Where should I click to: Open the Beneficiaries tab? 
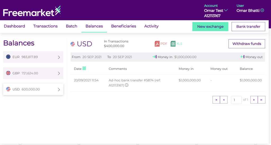[124, 26]
